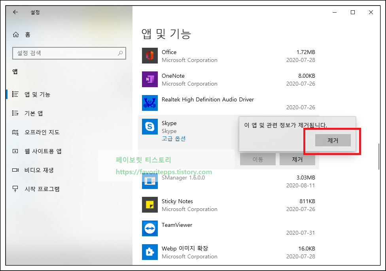386x271 pixels.
Task: Select the 시작 프로그램 icon
Action: tap(15, 189)
